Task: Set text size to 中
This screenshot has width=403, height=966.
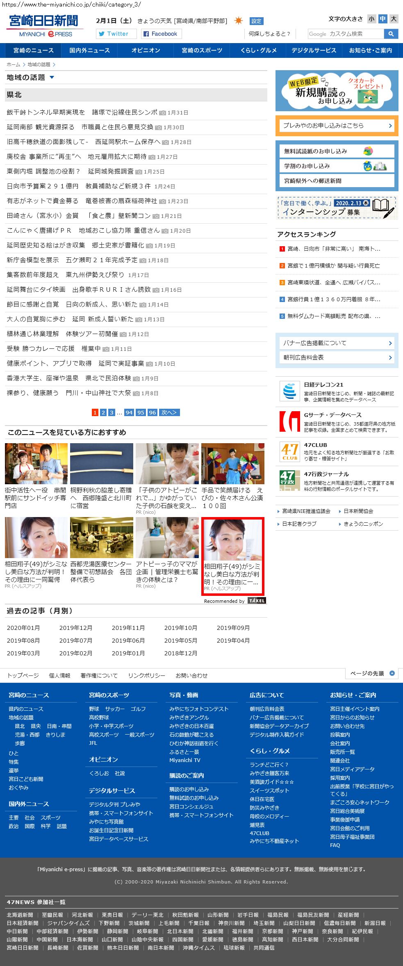Action: [x=383, y=19]
